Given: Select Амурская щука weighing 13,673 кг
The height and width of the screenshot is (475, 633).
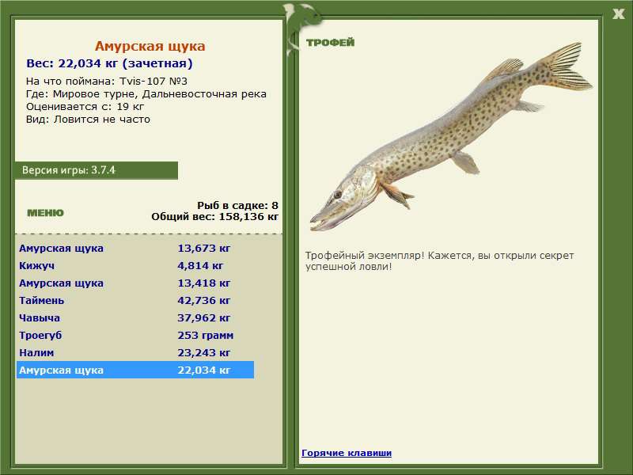Looking at the screenshot, I should click(135, 249).
